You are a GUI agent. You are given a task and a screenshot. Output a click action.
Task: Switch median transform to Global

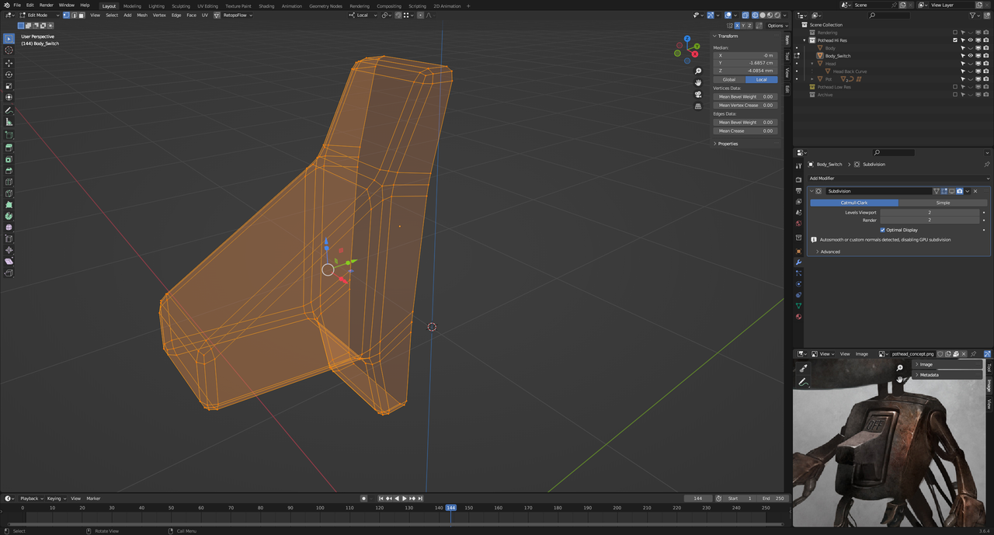point(729,79)
